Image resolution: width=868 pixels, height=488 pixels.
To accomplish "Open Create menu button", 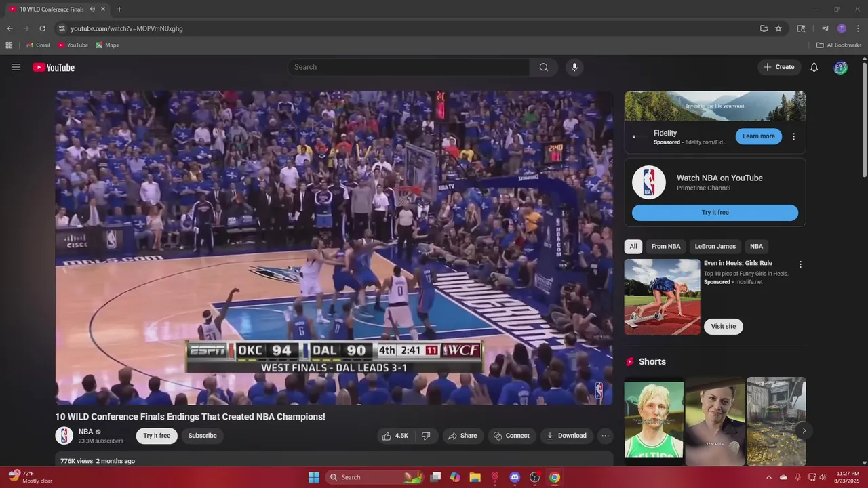I will coord(779,67).
